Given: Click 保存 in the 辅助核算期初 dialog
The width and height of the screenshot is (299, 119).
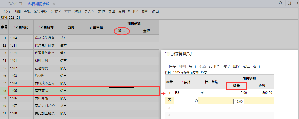Looking at the screenshot, I should click(x=172, y=66).
